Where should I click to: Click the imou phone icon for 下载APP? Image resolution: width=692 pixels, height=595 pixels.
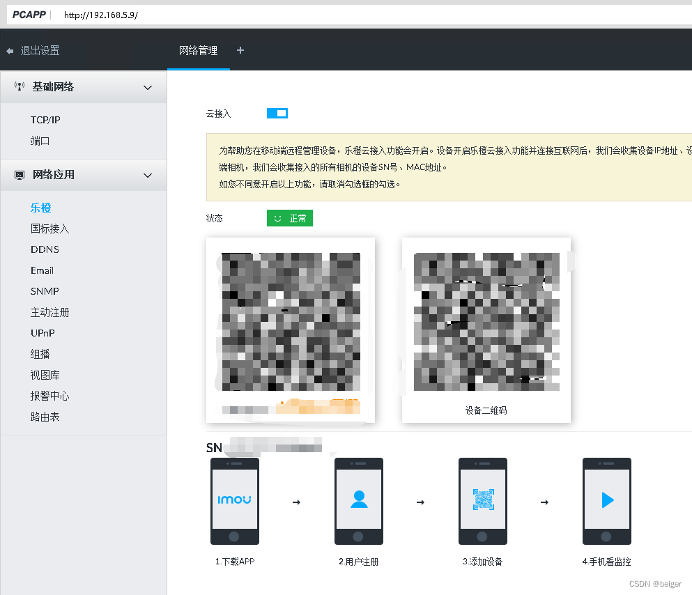(x=235, y=501)
